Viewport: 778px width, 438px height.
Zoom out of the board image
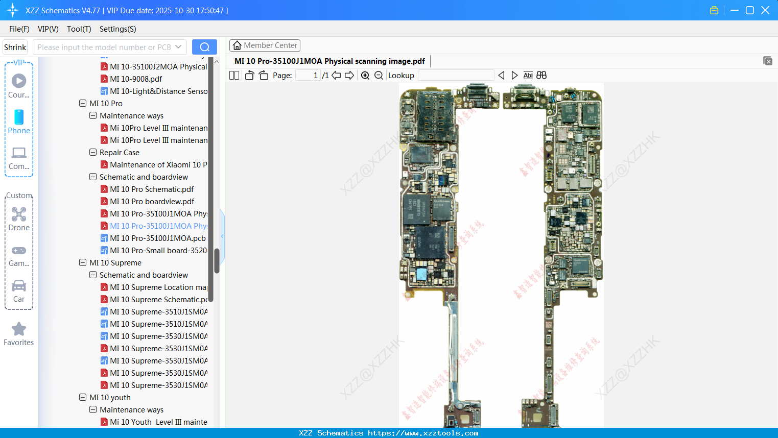coord(379,75)
